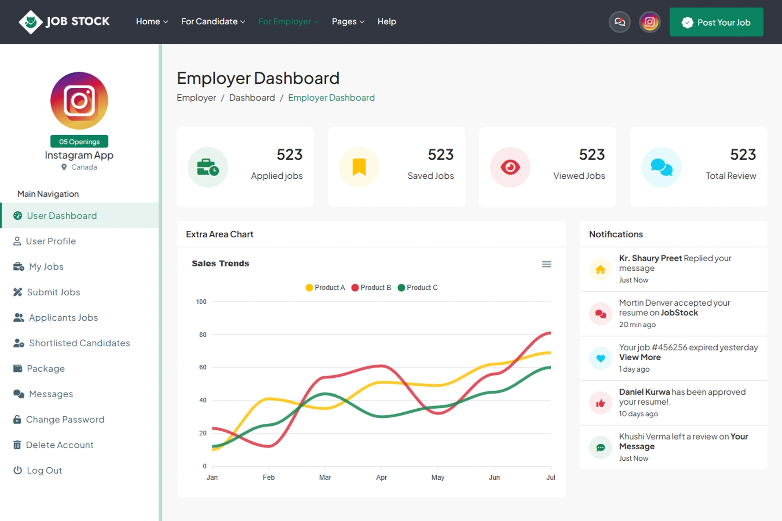Open Messages in the sidebar
Screen dimensions: 782x521
(79, 394)
